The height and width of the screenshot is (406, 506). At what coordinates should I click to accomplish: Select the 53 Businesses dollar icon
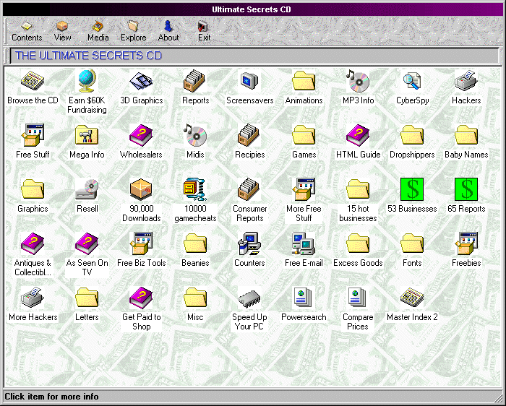pyautogui.click(x=412, y=189)
